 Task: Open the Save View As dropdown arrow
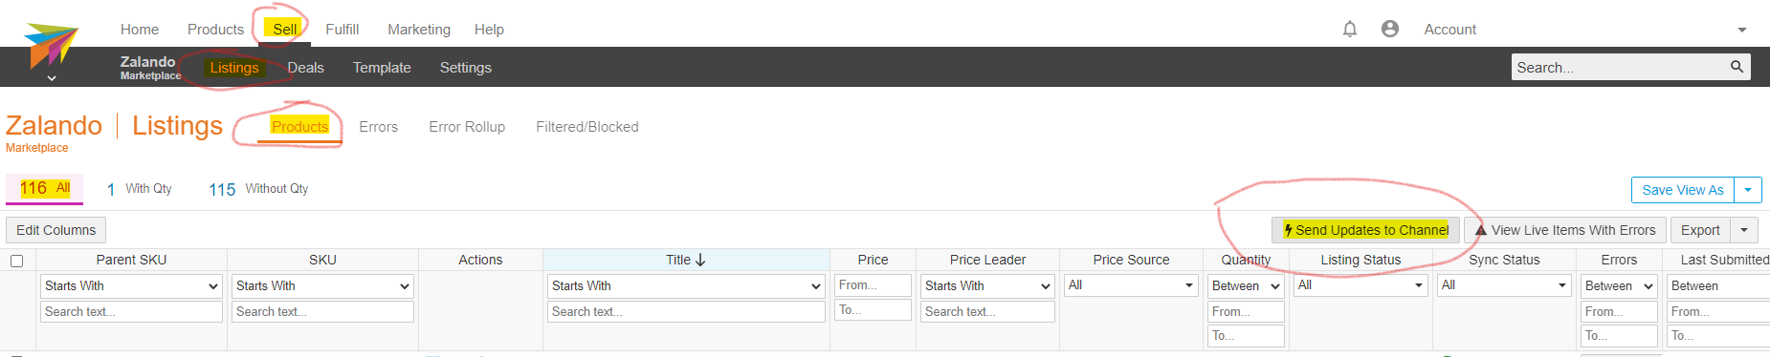pos(1748,190)
